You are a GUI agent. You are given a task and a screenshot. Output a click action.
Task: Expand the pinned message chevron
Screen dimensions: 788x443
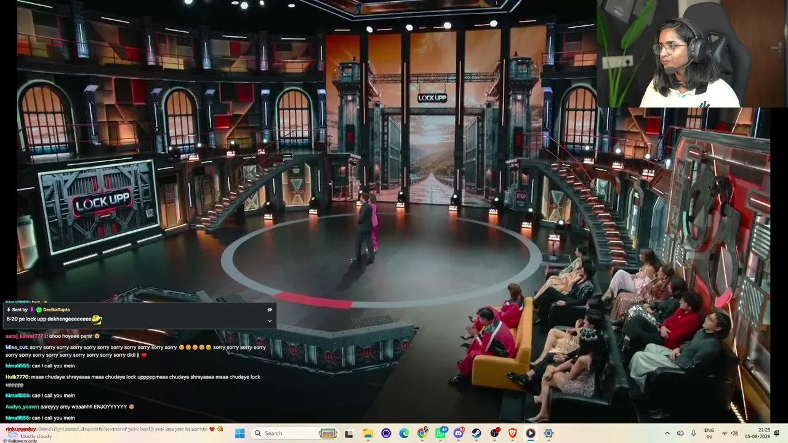tap(269, 321)
